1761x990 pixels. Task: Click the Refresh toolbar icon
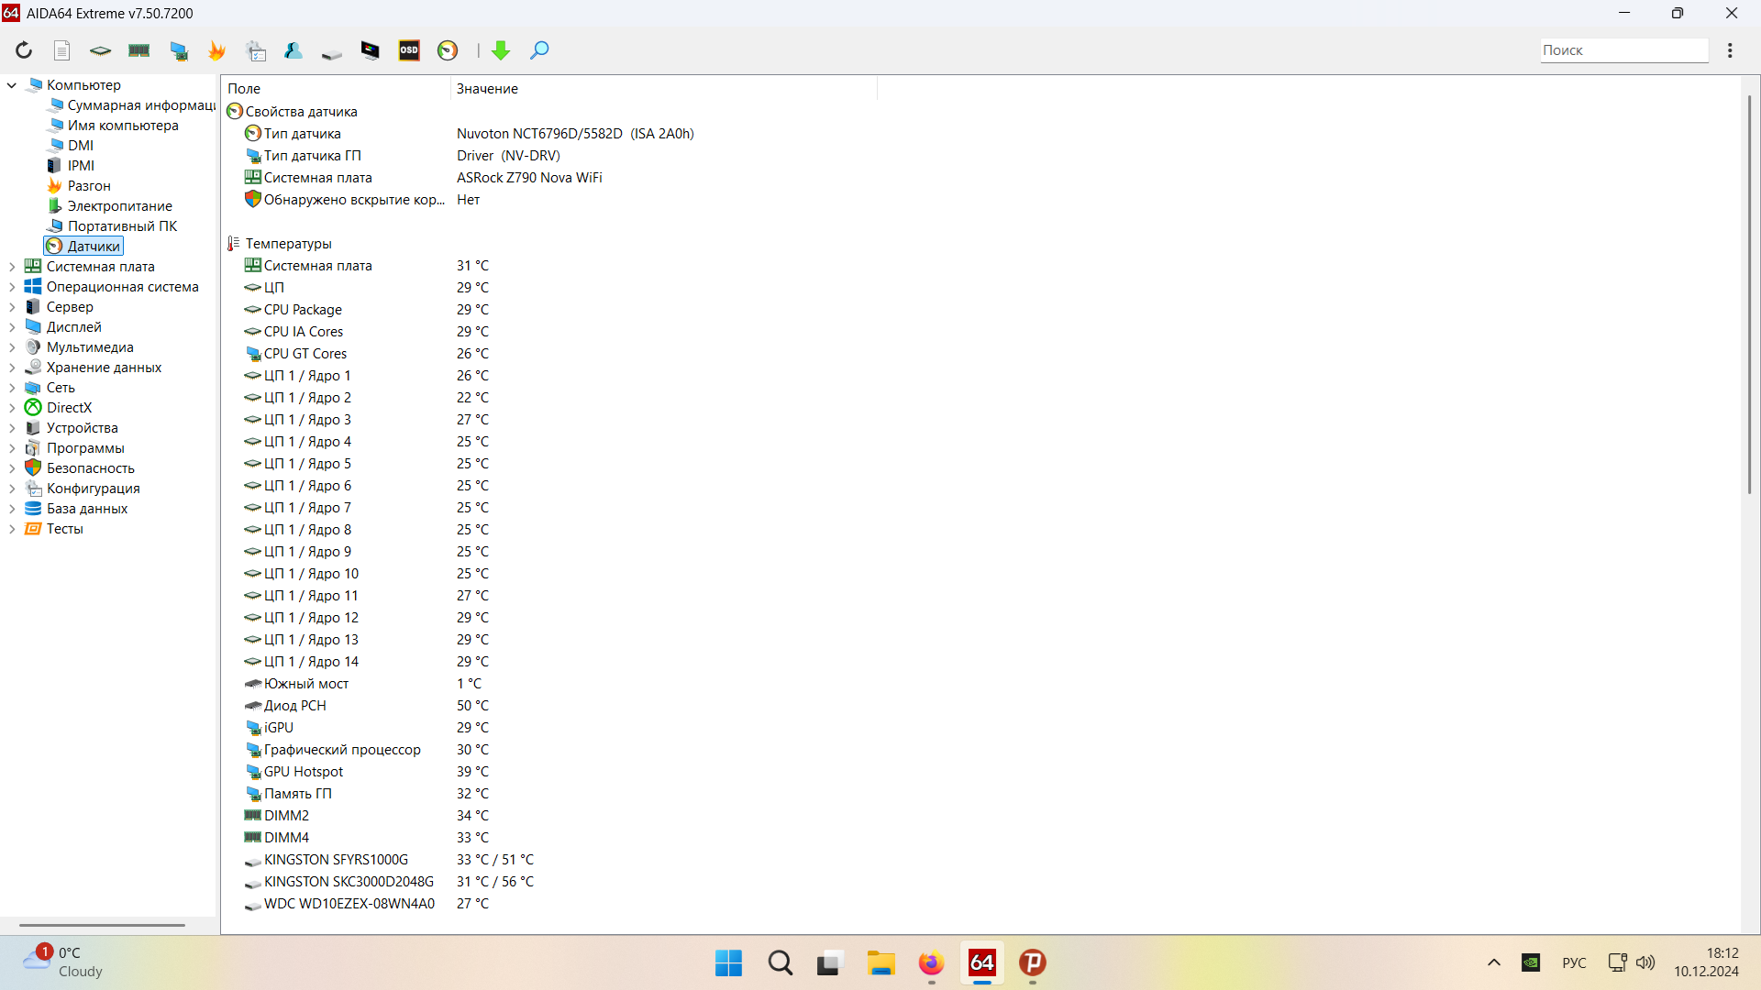[24, 50]
